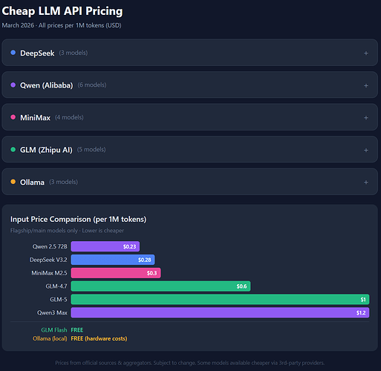Click the 'Input Price Comparison' heading

(78, 220)
